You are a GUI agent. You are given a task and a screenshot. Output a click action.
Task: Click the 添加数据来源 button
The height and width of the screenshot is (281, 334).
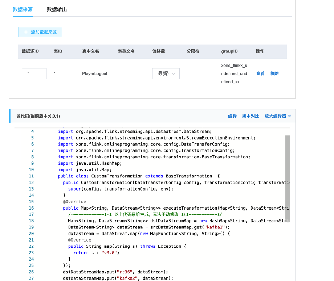40,32
